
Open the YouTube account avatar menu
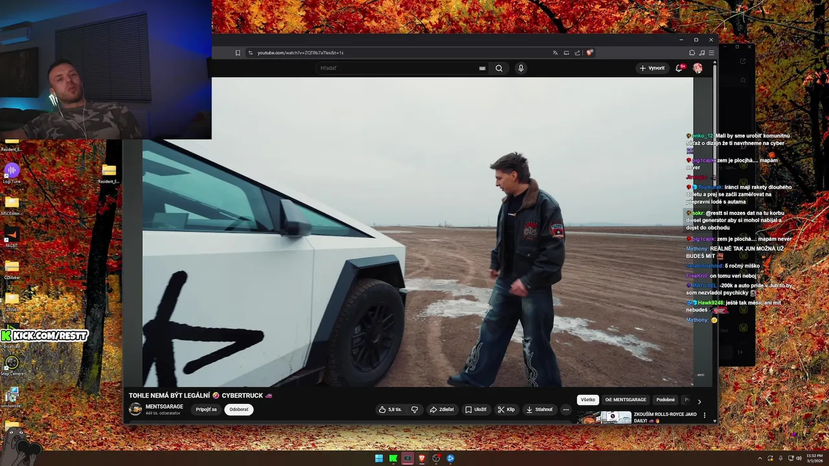698,68
